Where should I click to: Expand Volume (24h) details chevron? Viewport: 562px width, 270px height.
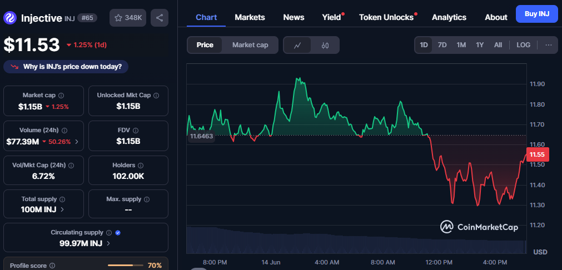pos(76,142)
